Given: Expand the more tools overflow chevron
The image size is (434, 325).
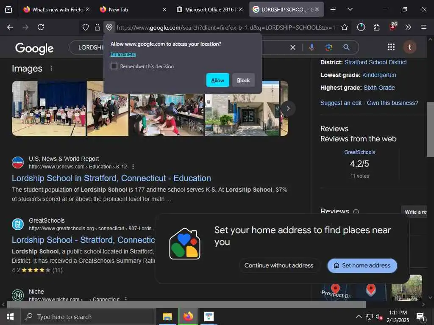Looking at the screenshot, I should tap(408, 27).
